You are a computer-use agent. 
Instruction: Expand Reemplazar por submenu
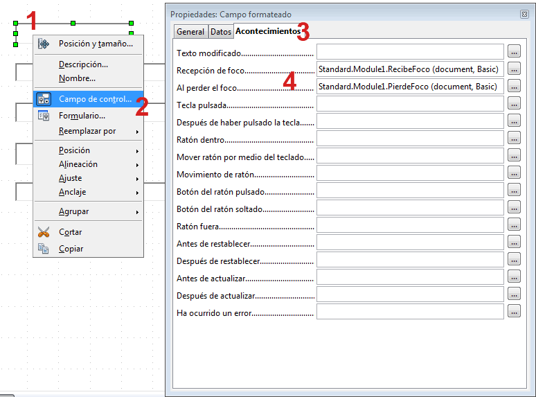[88, 131]
